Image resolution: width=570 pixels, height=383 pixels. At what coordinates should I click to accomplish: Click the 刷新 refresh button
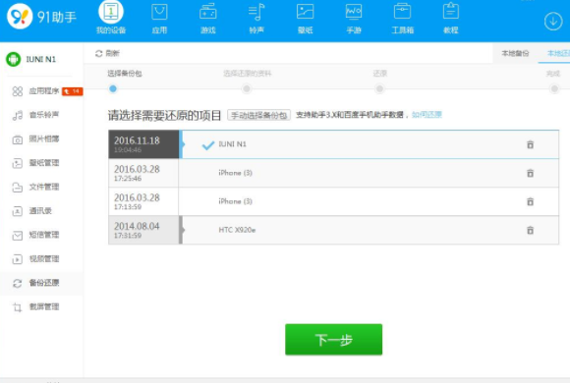point(107,53)
